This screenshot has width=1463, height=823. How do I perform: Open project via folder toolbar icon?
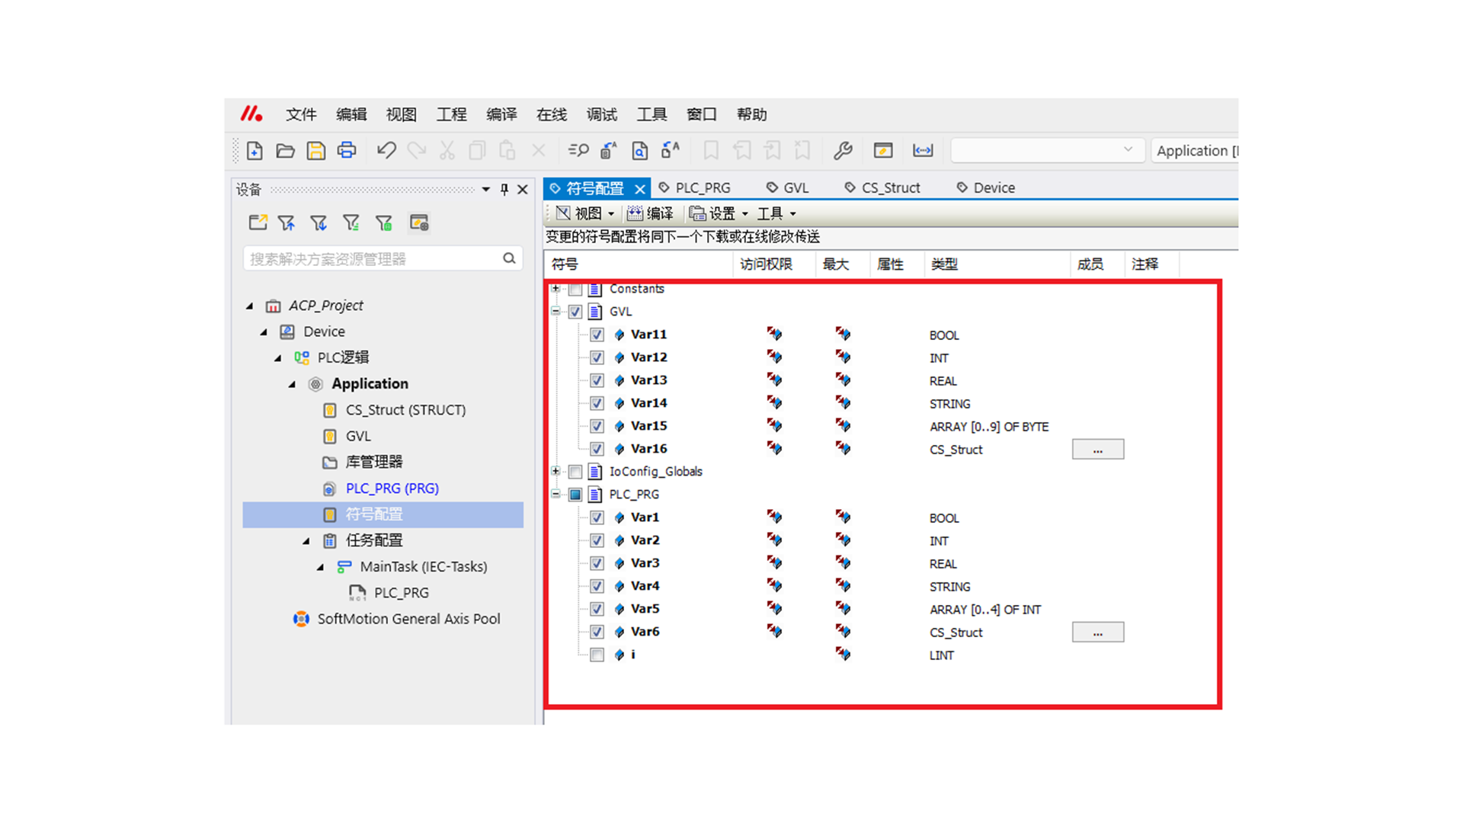285,151
